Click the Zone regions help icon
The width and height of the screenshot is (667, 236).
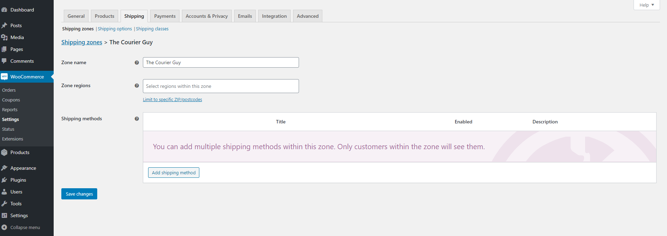(137, 86)
